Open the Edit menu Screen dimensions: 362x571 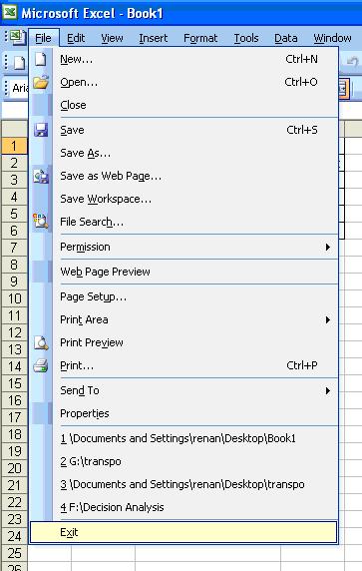click(76, 38)
